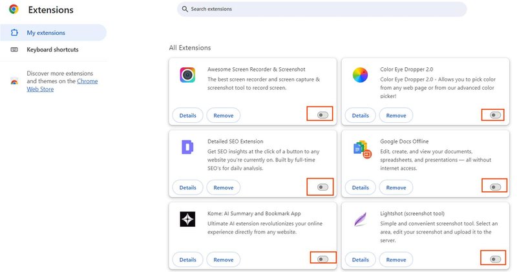Click the Awesome Screen Recorder extension icon
The height and width of the screenshot is (272, 517).
187,75
